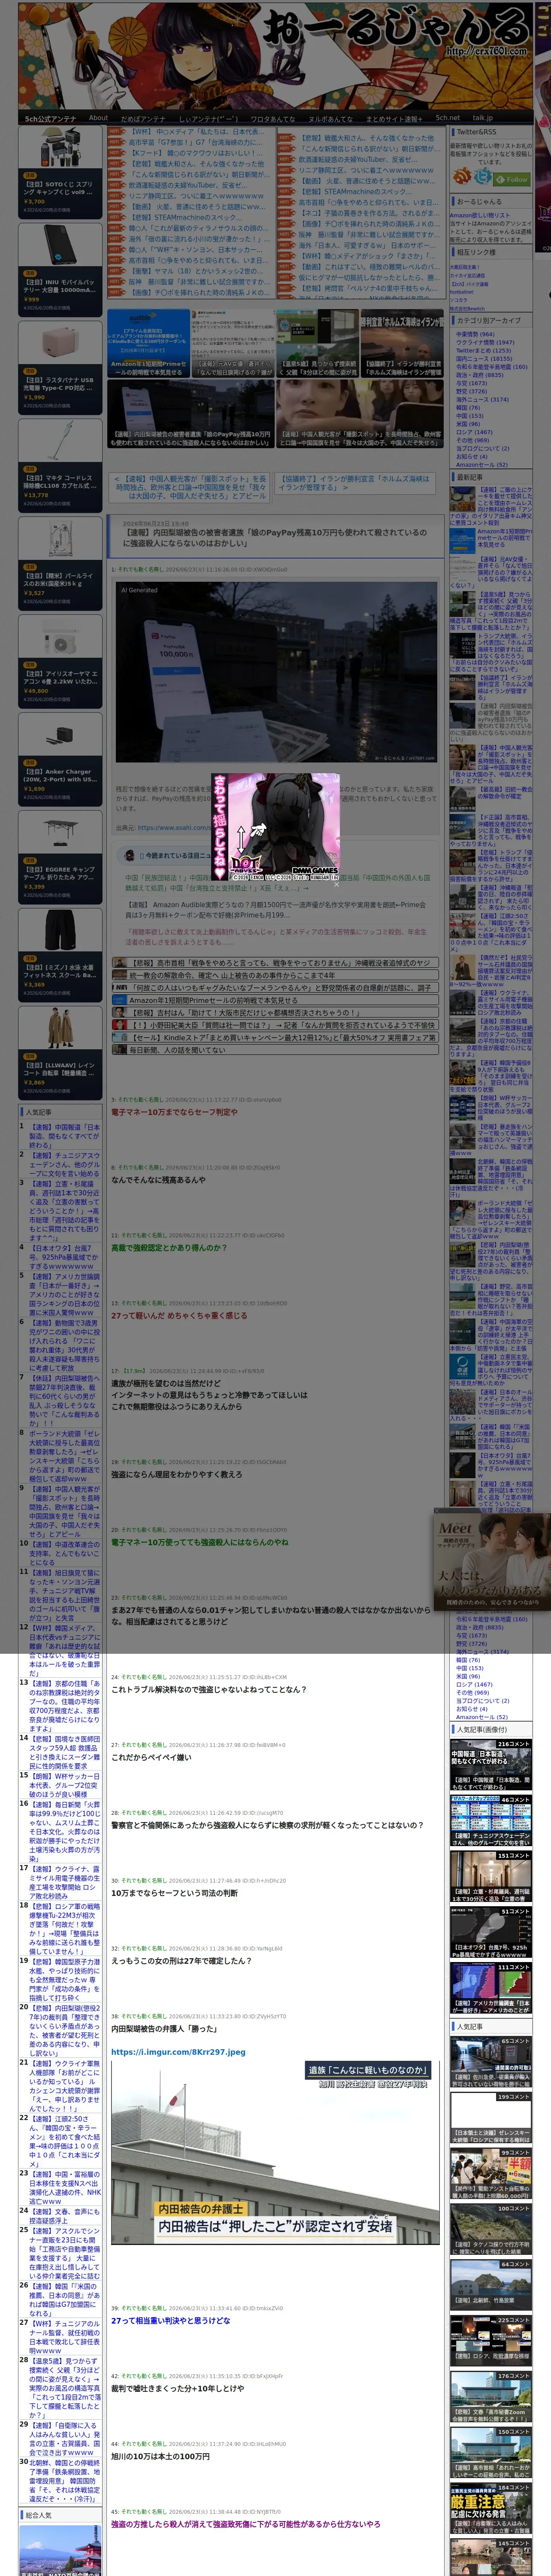Open まとめサイト速報+ in the nav bar

pos(393,118)
